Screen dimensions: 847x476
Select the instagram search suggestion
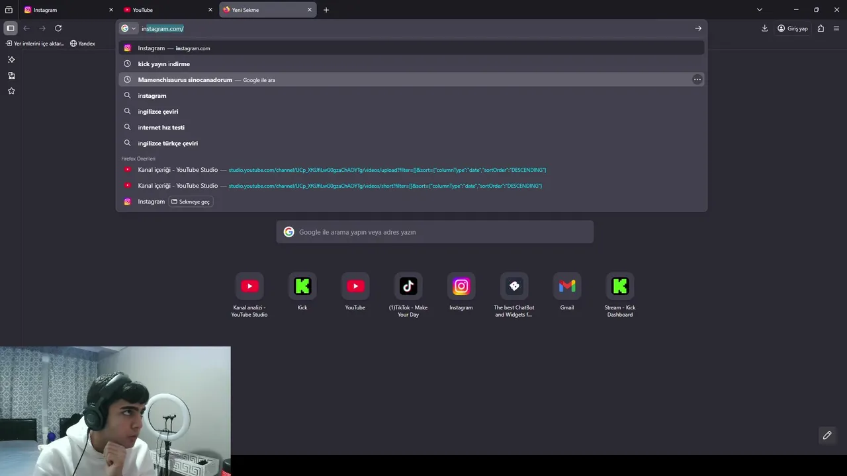coord(411,96)
